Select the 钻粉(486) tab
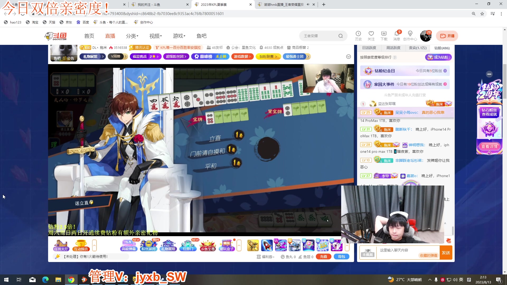This screenshot has width=507, height=285. pyautogui.click(x=442, y=48)
